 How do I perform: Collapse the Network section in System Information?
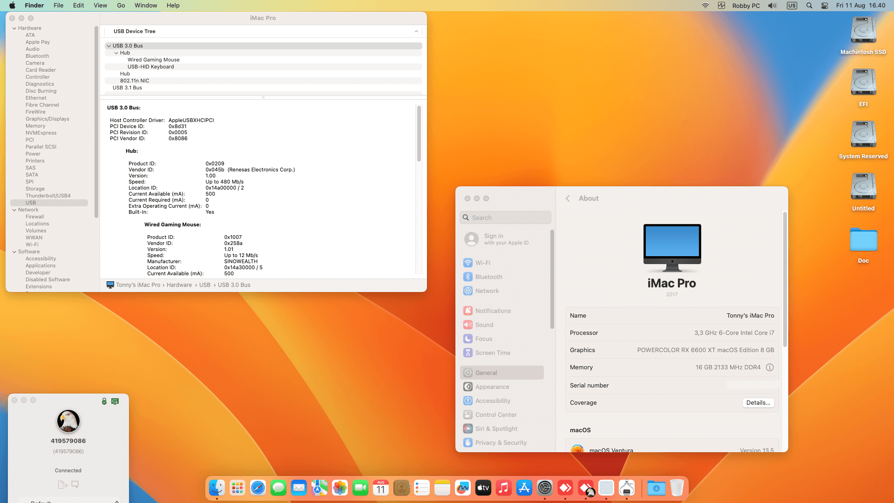tap(14, 210)
